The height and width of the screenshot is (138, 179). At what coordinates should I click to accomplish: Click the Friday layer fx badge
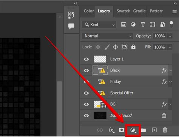click(x=164, y=82)
